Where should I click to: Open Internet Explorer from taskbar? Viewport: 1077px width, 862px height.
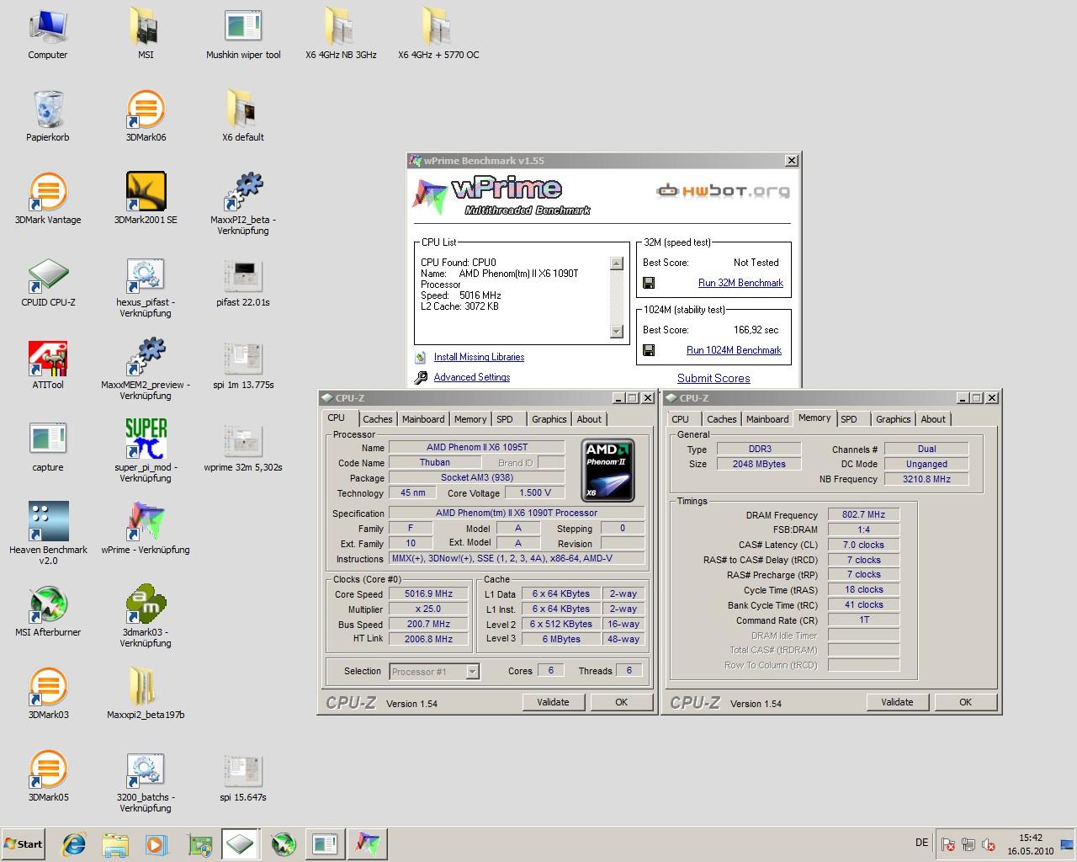[x=74, y=844]
